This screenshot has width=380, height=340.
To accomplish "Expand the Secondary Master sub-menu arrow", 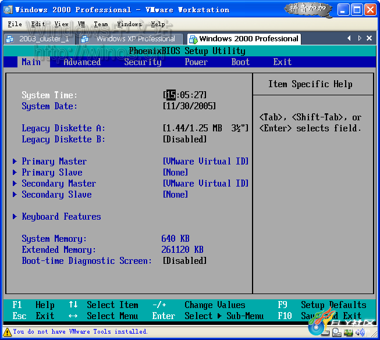I will (x=15, y=184).
